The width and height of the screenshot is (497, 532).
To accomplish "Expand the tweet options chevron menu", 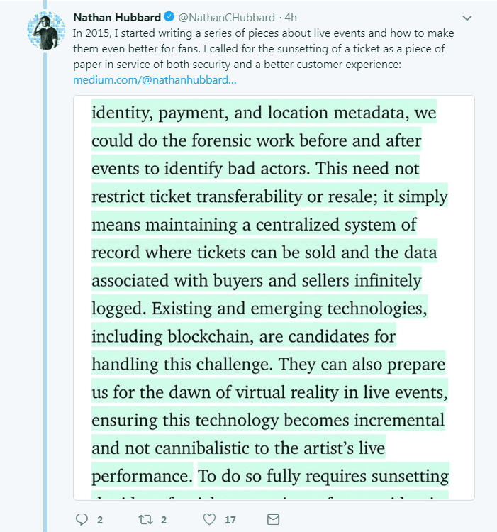I will 467,18.
